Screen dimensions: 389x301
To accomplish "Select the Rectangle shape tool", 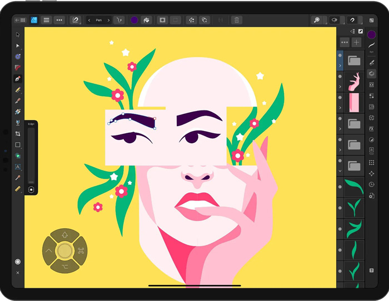I will pos(18,144).
